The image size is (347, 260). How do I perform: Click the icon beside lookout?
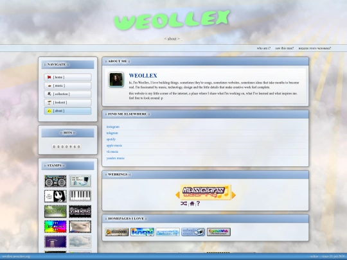[x=49, y=102]
